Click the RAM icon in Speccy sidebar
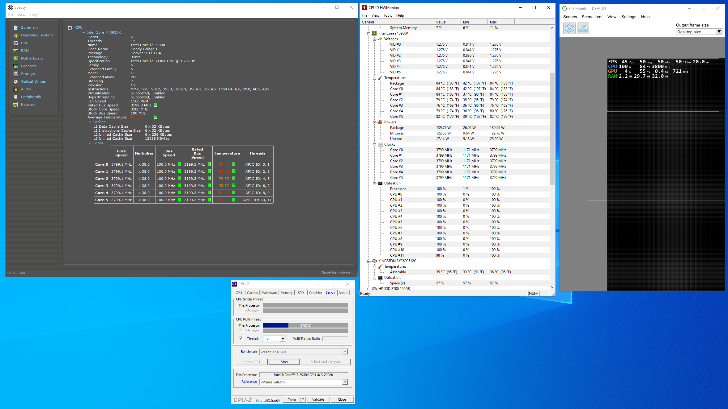 tap(16, 51)
